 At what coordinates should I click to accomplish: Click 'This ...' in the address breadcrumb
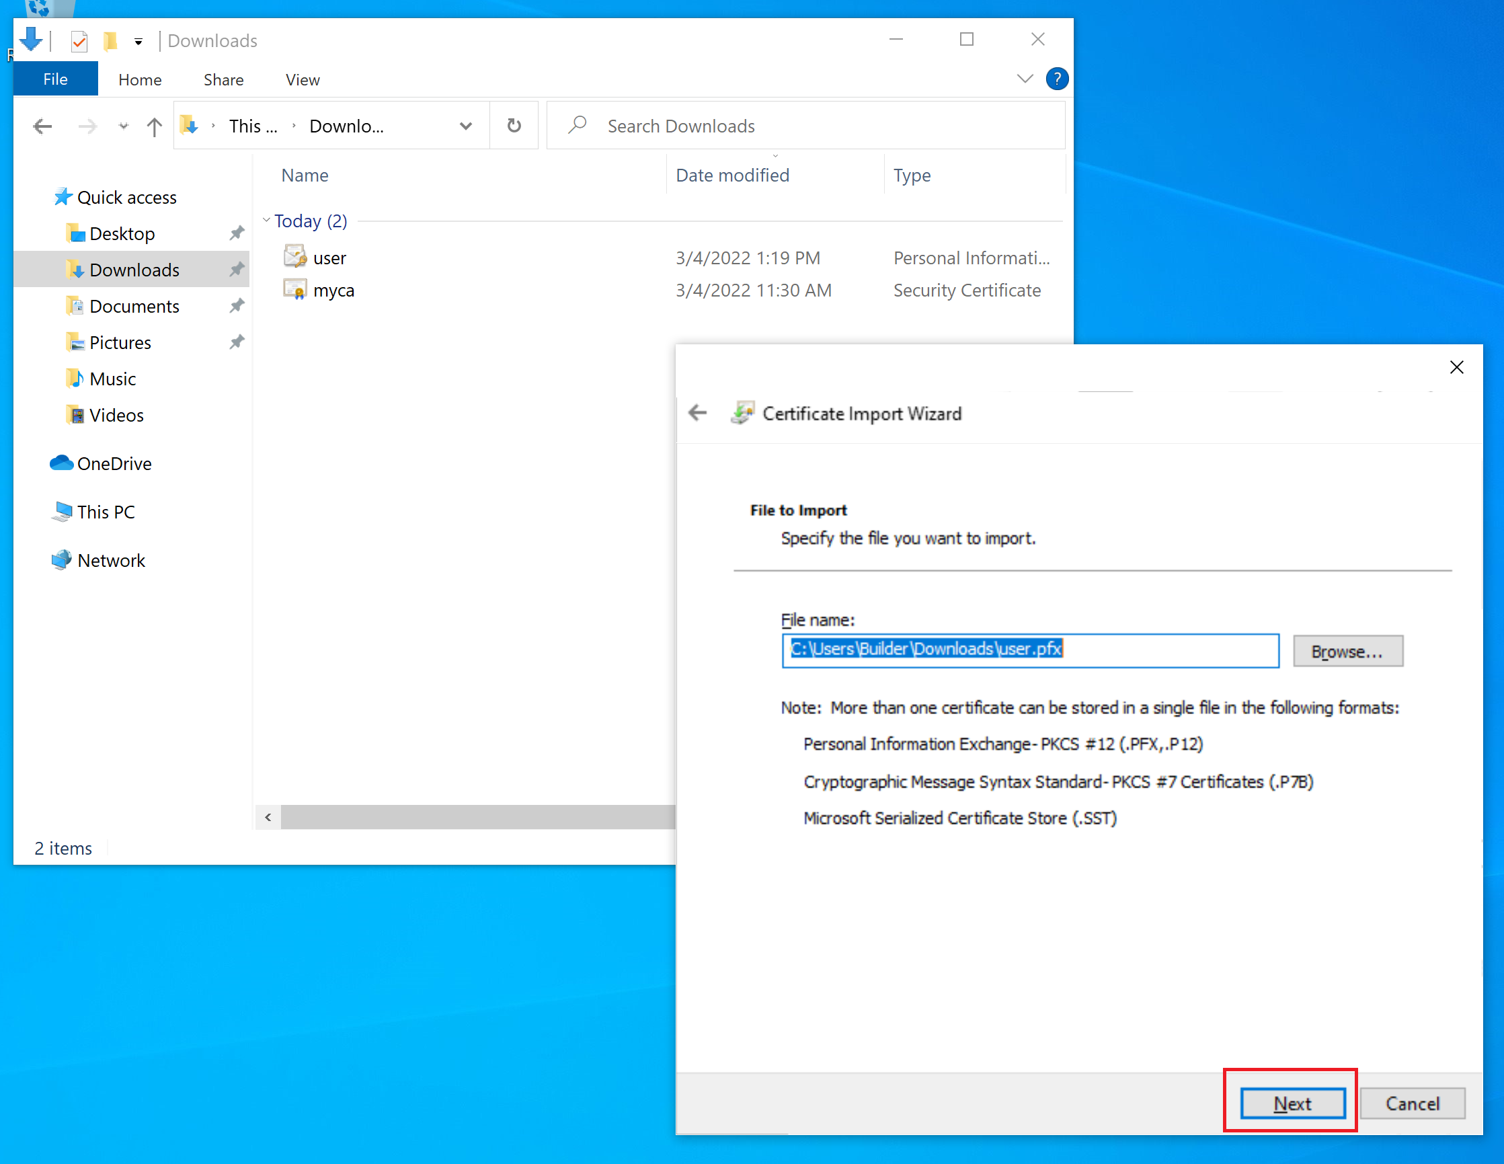(253, 126)
